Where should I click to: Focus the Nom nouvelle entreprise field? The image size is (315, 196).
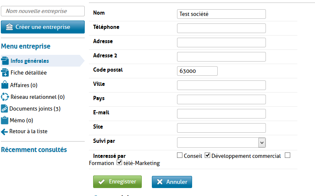40,11
